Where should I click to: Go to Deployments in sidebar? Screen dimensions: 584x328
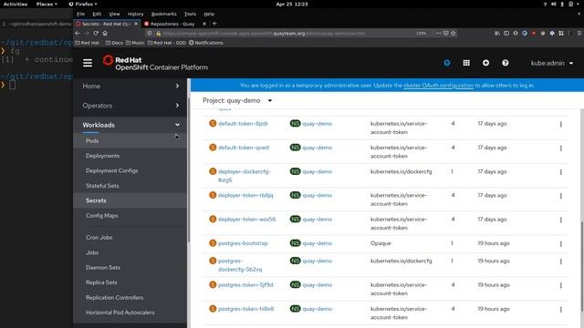[x=103, y=156]
